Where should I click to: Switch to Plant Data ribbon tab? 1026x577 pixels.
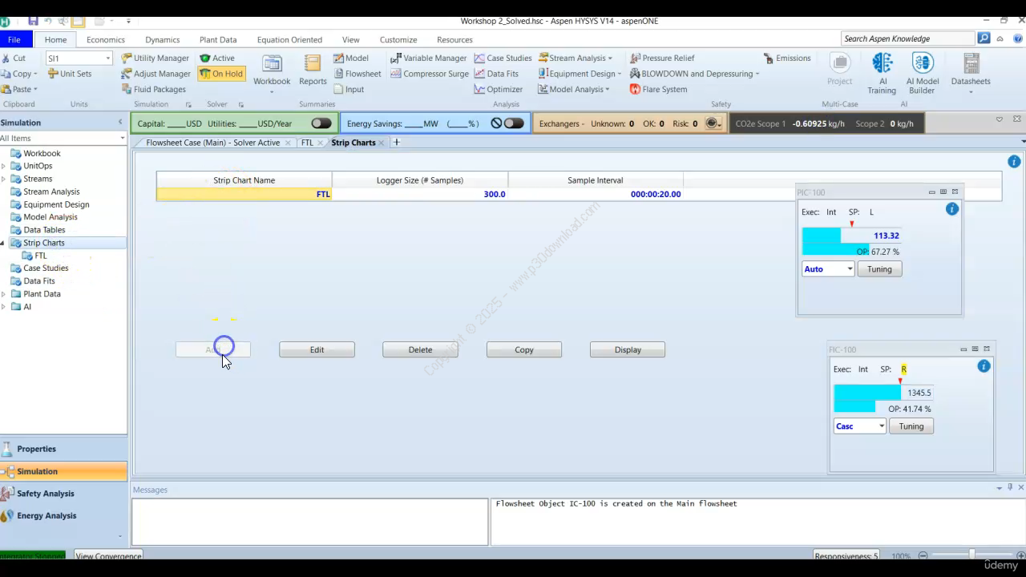[218, 39]
